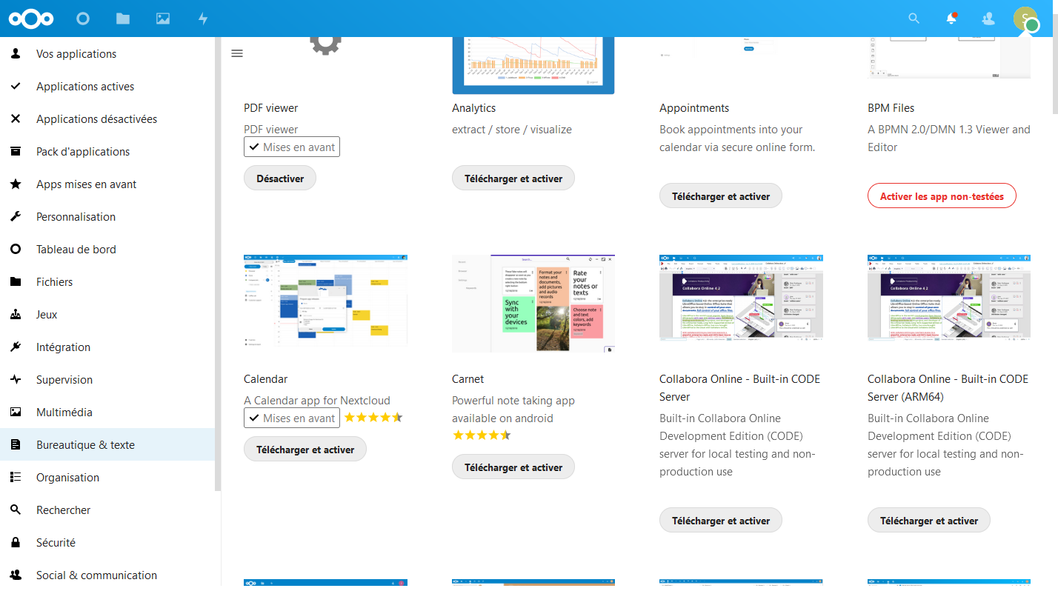
Task: Click the Mises en avant badge under Calendar
Action: point(292,418)
